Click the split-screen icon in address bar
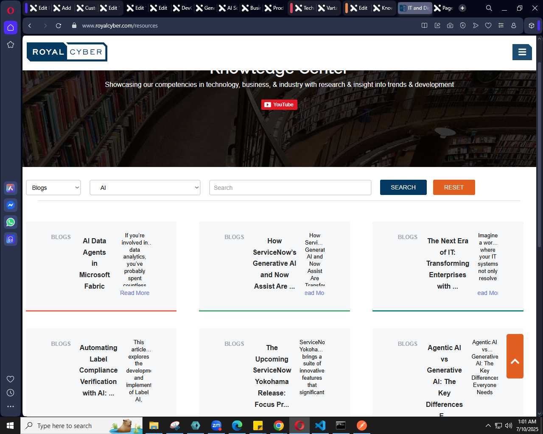The width and height of the screenshot is (543, 434). (x=424, y=25)
